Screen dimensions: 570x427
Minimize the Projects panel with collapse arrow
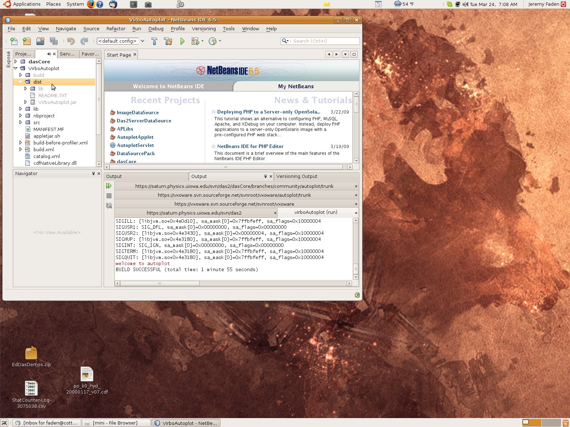pyautogui.click(x=49, y=54)
